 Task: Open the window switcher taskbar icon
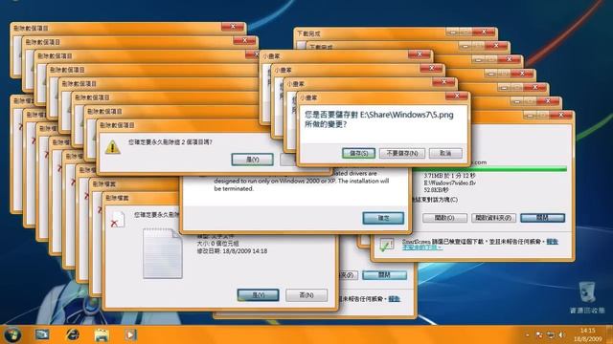(x=42, y=334)
